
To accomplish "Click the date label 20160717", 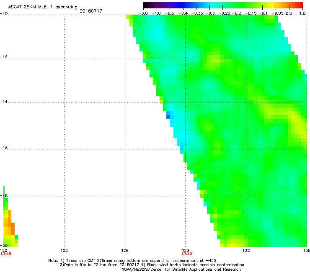I will (91, 11).
